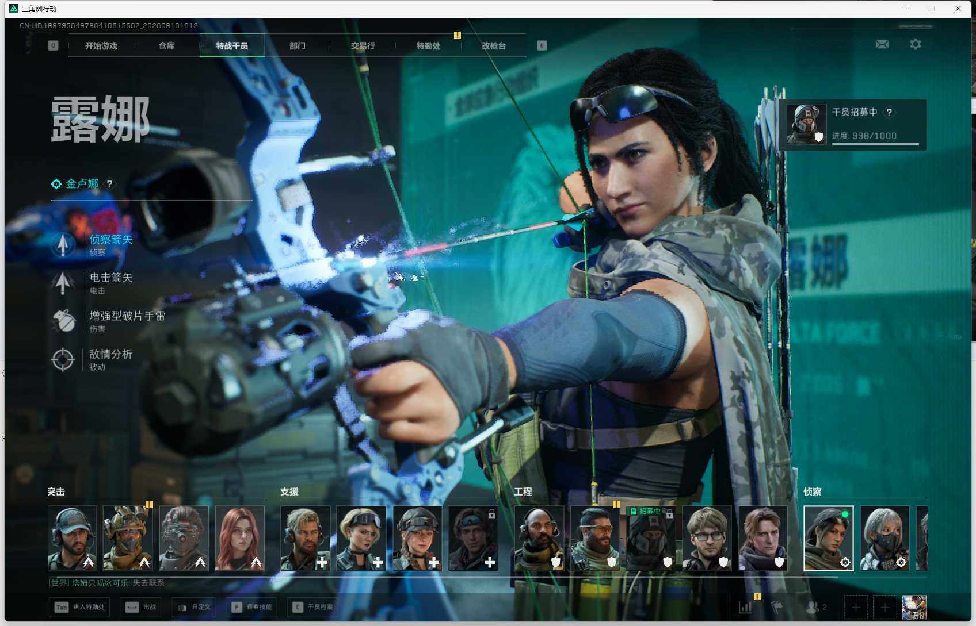Image resolution: width=976 pixels, height=626 pixels.
Task: Select the 工程 operator wearing glasses
Action: [x=707, y=538]
